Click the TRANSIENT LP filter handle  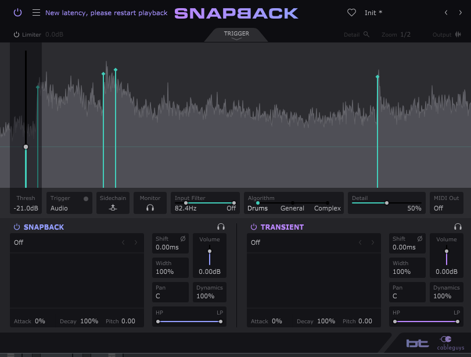coord(458,322)
